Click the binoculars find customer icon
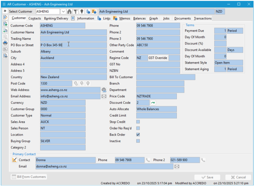The height and width of the screenshot is (187, 255). coord(69,11)
